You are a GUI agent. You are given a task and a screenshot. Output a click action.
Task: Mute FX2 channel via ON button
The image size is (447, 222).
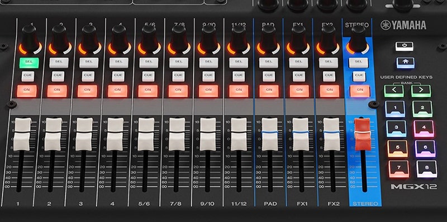tap(330, 91)
